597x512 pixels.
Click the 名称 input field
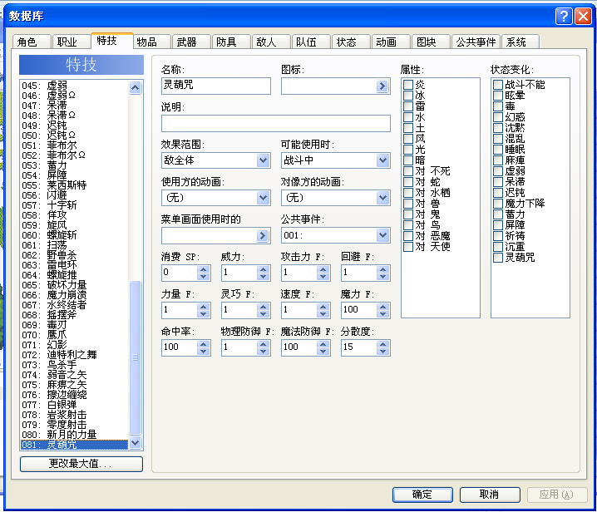pyautogui.click(x=216, y=86)
